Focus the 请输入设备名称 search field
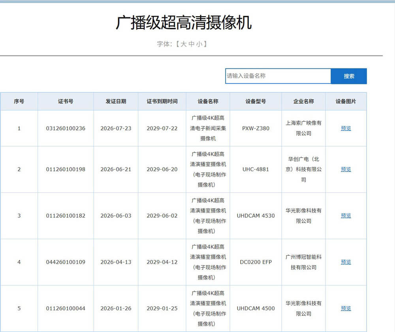395x332 pixels. 278,76
